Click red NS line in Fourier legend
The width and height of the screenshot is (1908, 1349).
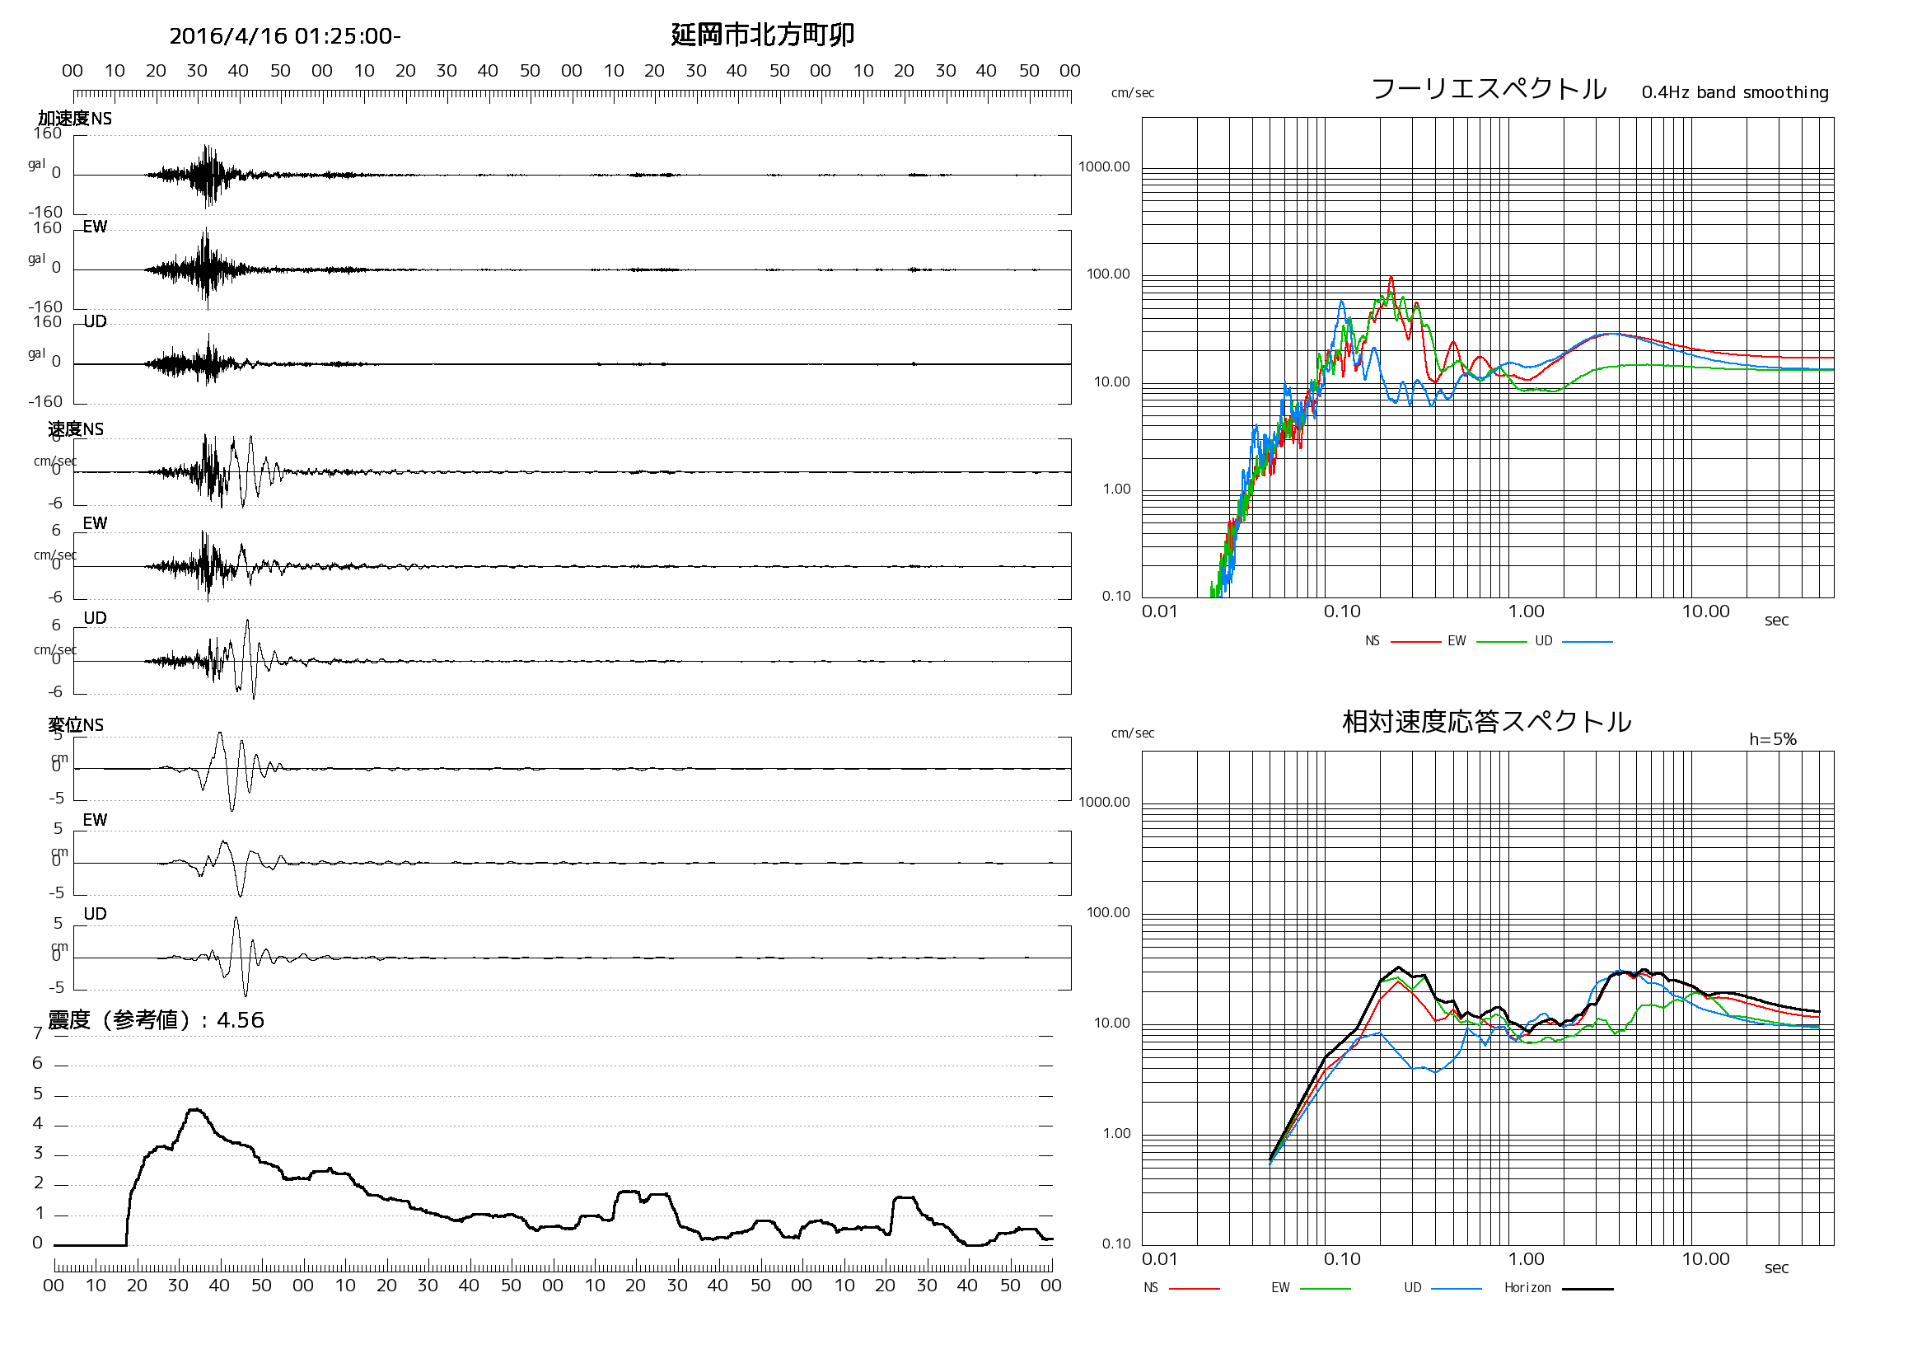pyautogui.click(x=1415, y=642)
